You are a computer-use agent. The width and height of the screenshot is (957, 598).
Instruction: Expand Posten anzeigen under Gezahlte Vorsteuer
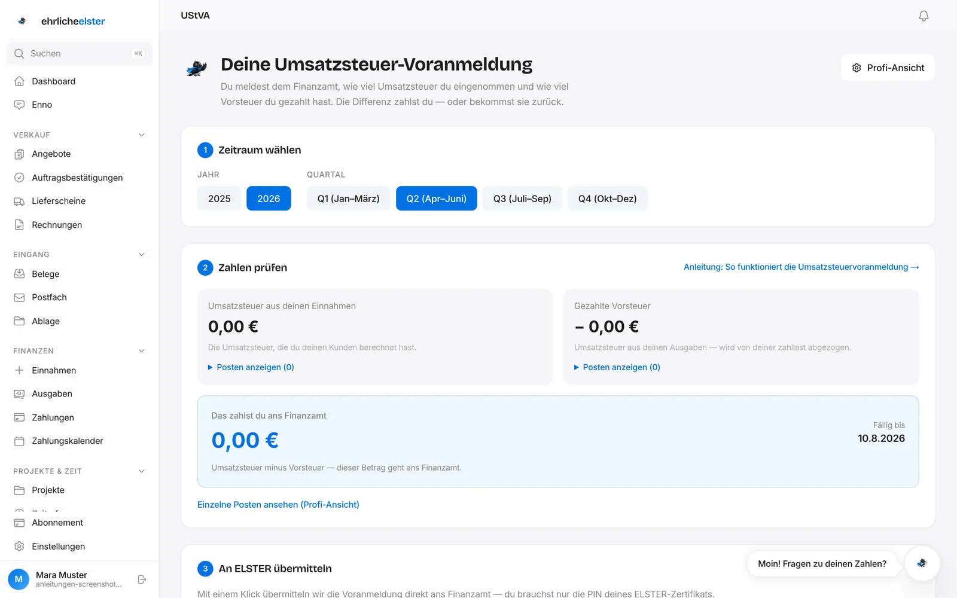(x=617, y=367)
